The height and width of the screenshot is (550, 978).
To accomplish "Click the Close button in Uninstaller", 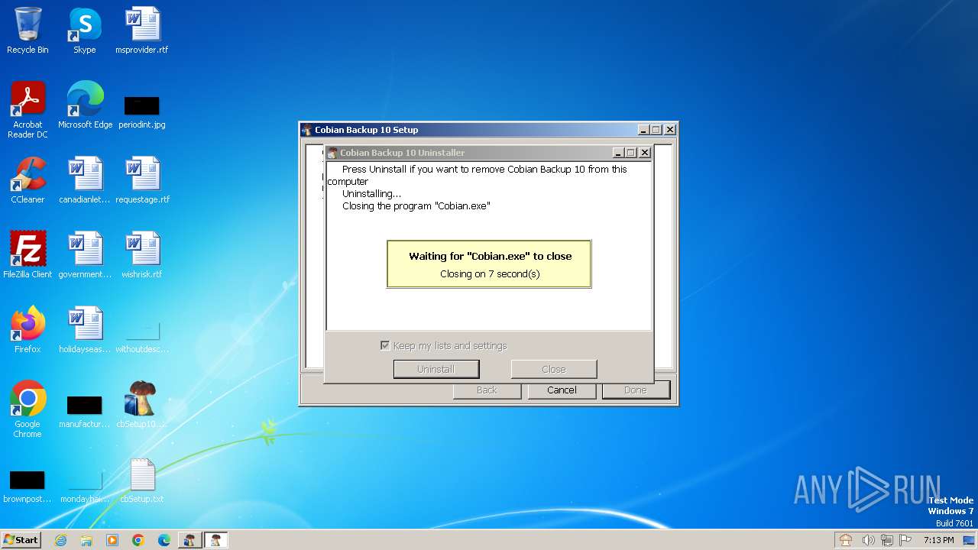I will pos(554,369).
